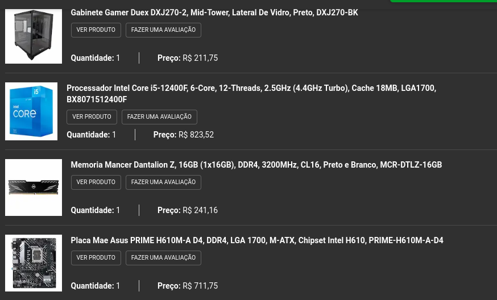497x300 pixels.
Task: Open the Gabinete Gamer Duex product image
Action: (x=34, y=36)
